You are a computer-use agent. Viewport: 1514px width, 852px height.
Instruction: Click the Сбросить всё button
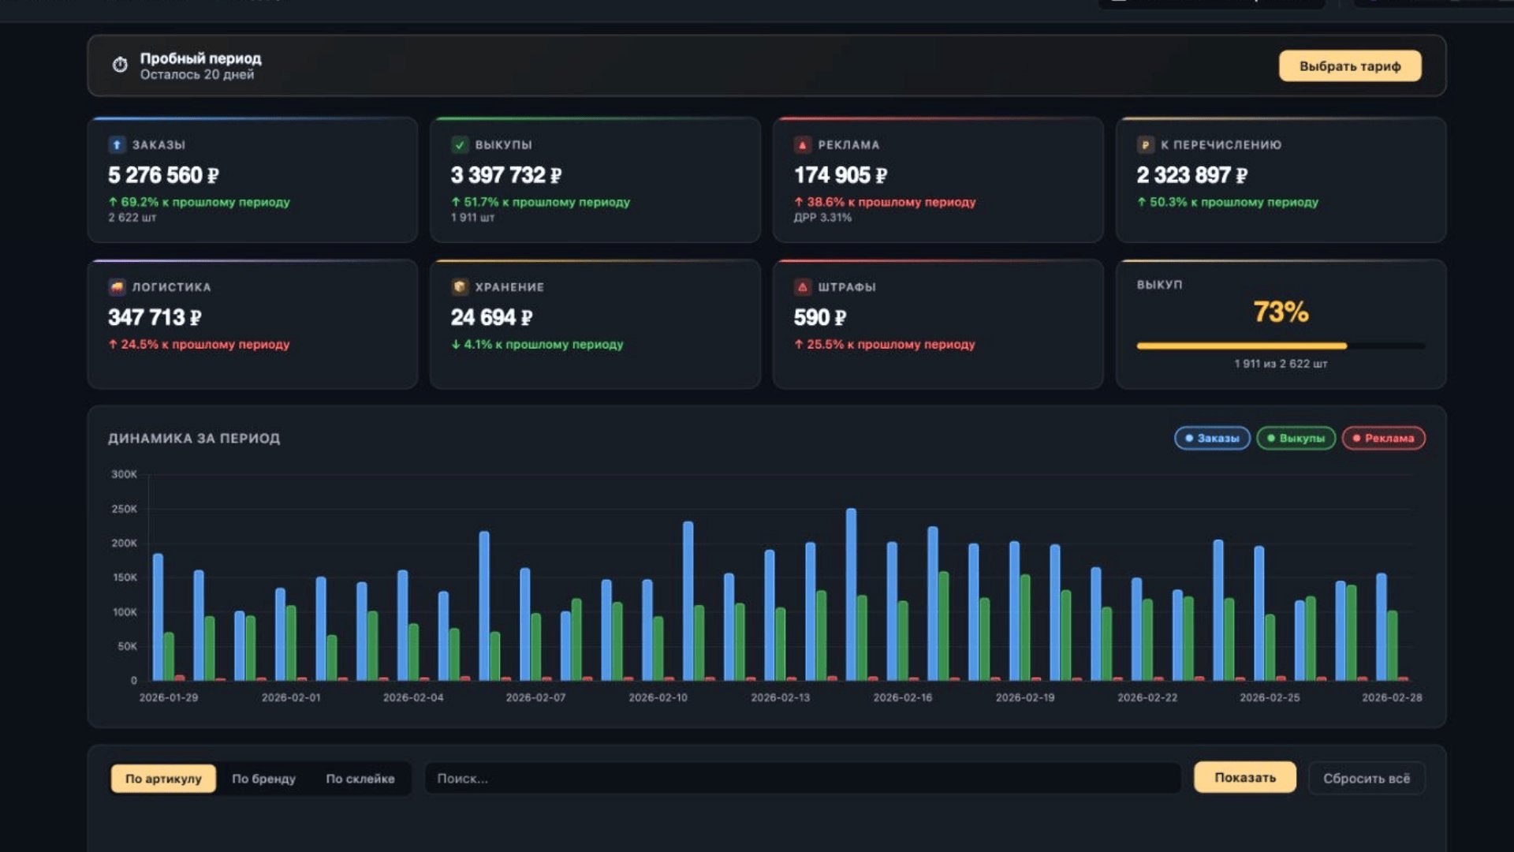[1366, 778]
